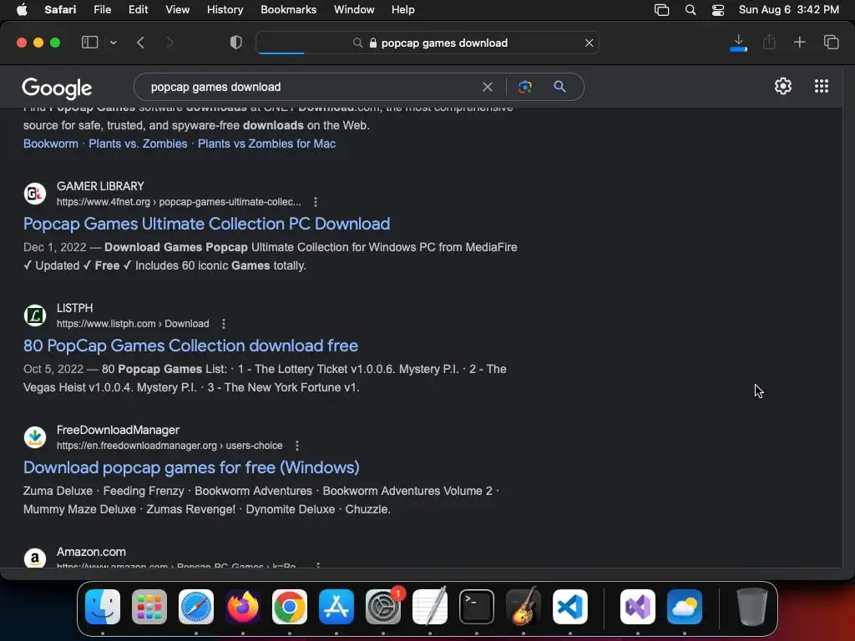Launch Firefox from the Dock
The width and height of the screenshot is (855, 641).
(243, 607)
